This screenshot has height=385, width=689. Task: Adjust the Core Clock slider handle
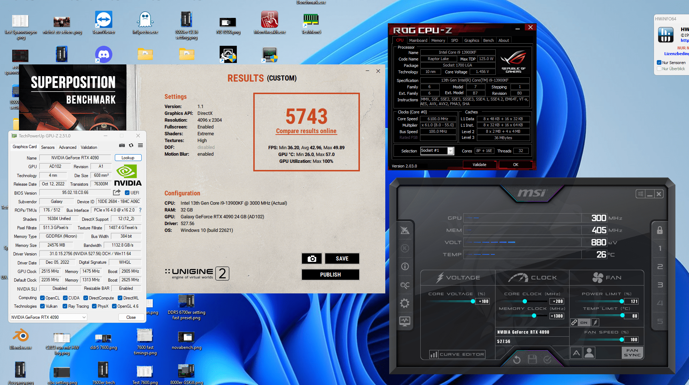(525, 301)
